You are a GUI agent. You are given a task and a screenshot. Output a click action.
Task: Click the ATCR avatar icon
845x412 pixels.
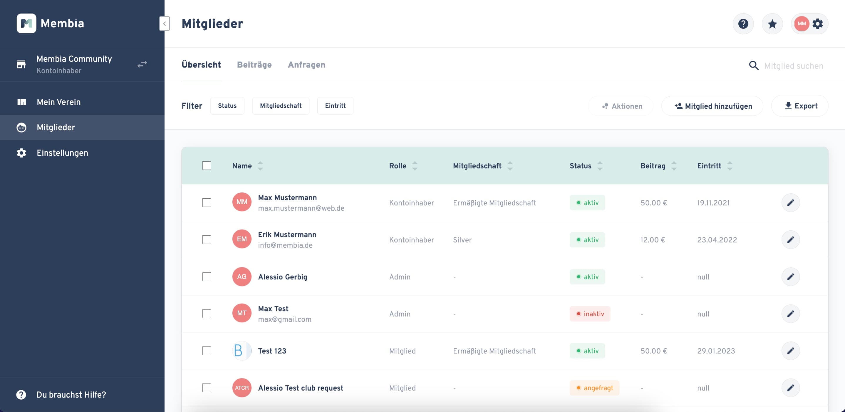(242, 388)
